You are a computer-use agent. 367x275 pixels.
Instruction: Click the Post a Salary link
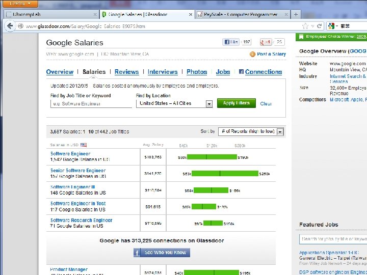[271, 54]
